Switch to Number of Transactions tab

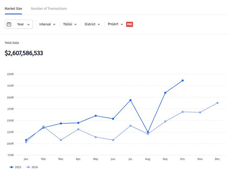49,9
